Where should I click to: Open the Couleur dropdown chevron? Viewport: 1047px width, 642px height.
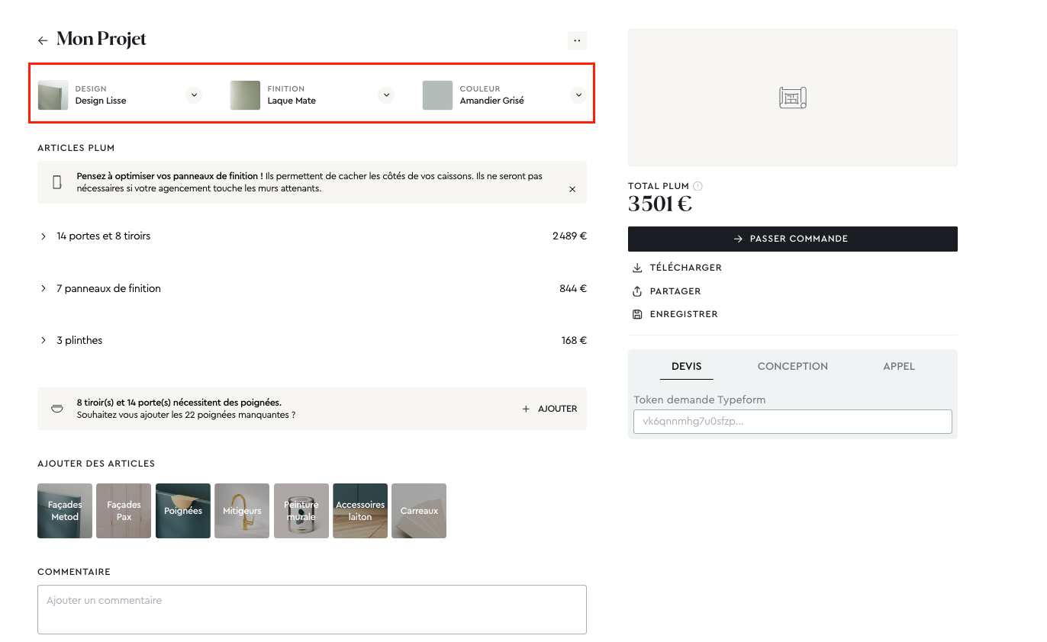578,95
